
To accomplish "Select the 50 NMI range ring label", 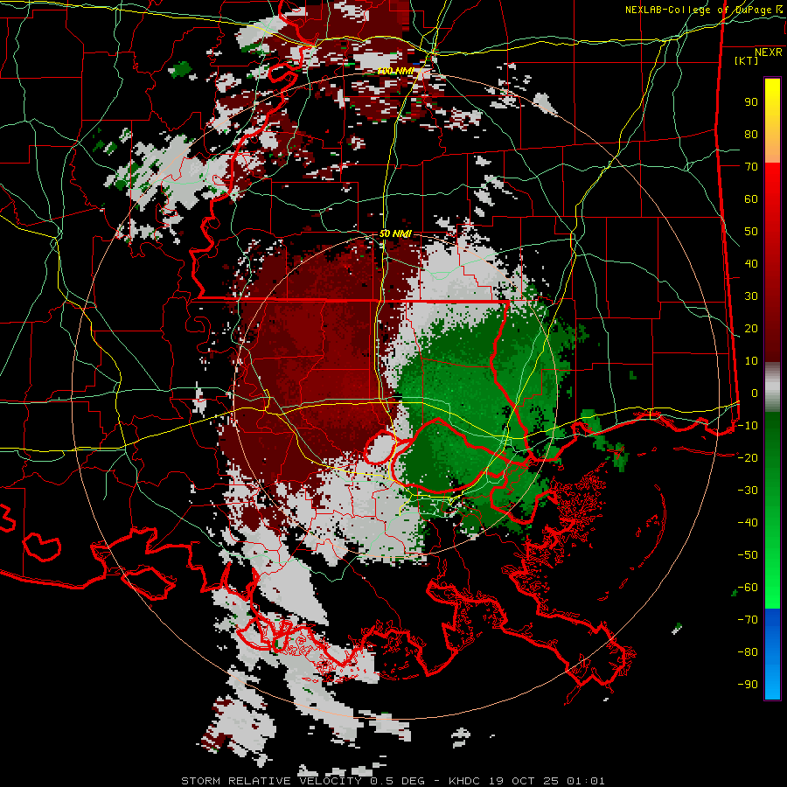I will tap(395, 233).
